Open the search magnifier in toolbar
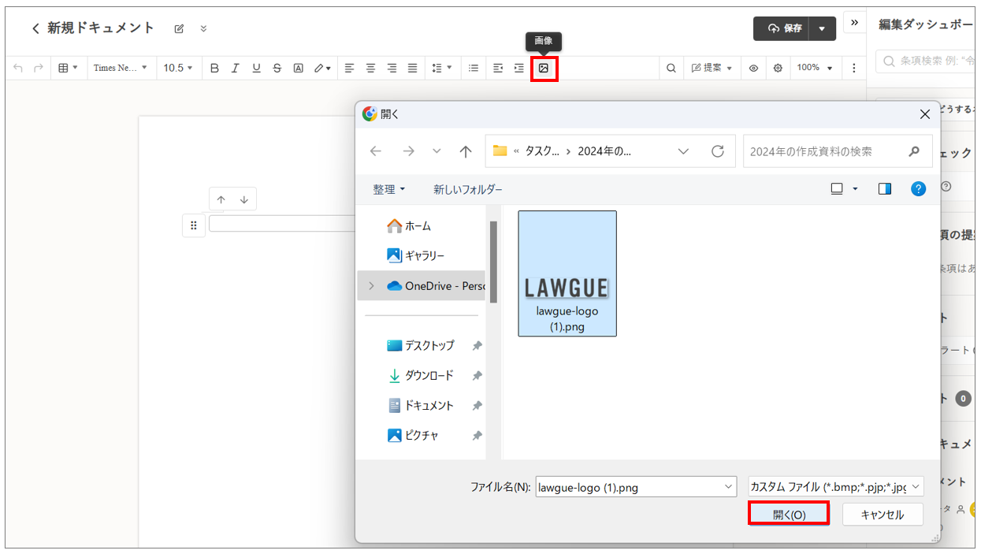Screen dimensions: 981x554 pyautogui.click(x=671, y=69)
